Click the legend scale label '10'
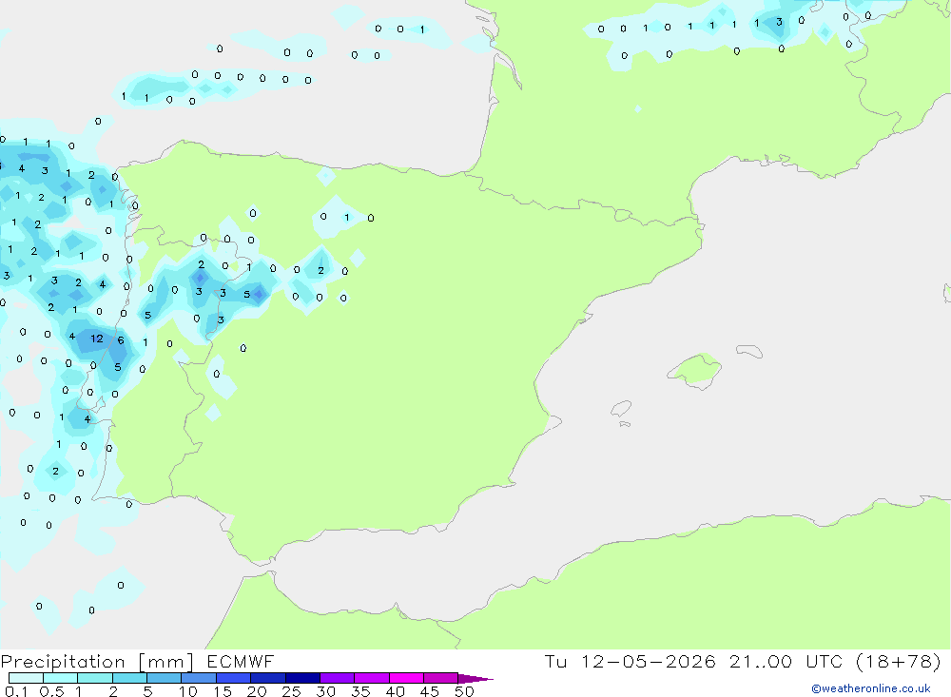Image resolution: width=951 pixels, height=697 pixels. click(188, 691)
